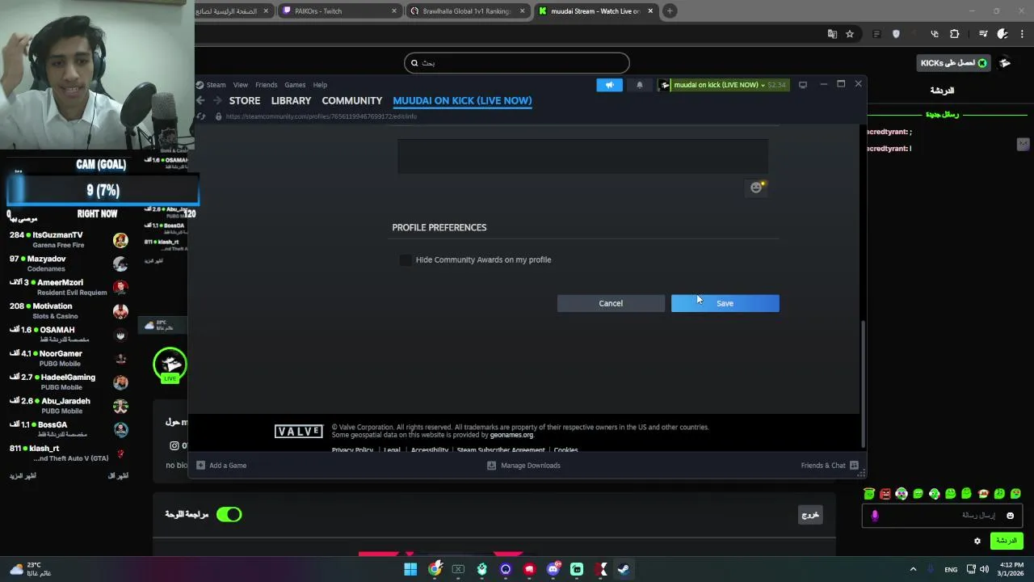Open the Games menu in Steam
The height and width of the screenshot is (582, 1034).
click(x=295, y=85)
